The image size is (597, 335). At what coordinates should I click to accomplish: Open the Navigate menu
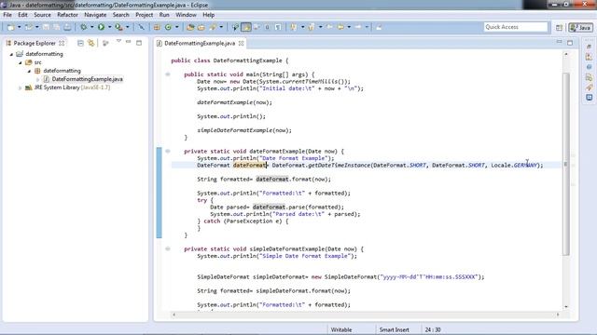click(95, 15)
